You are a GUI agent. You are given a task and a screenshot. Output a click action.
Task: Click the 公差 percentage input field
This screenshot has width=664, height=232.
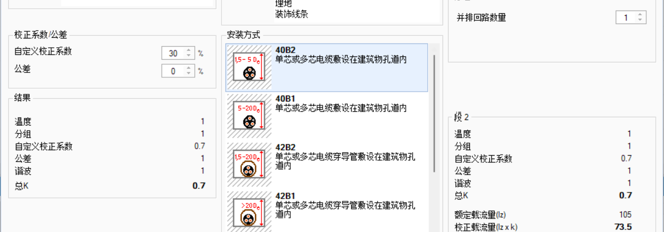click(x=174, y=71)
